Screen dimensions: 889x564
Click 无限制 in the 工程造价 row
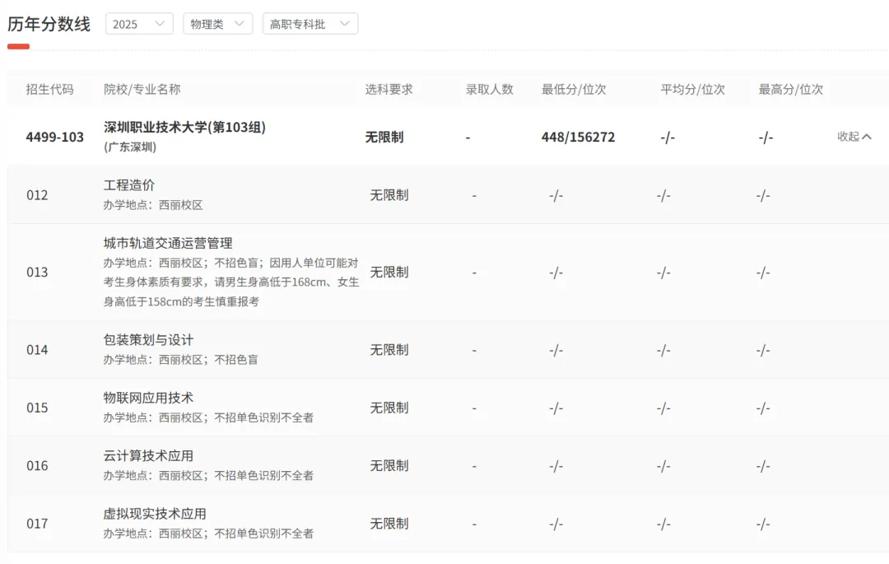coord(389,195)
